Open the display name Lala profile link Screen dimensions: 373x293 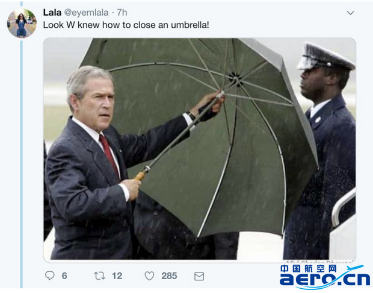click(x=52, y=13)
